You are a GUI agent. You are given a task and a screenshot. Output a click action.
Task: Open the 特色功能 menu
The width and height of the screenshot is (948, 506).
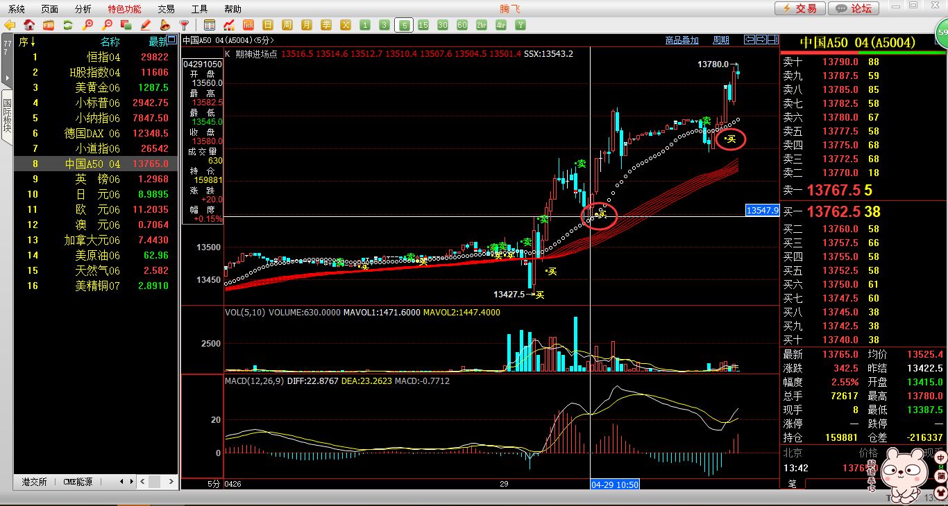tap(124, 9)
